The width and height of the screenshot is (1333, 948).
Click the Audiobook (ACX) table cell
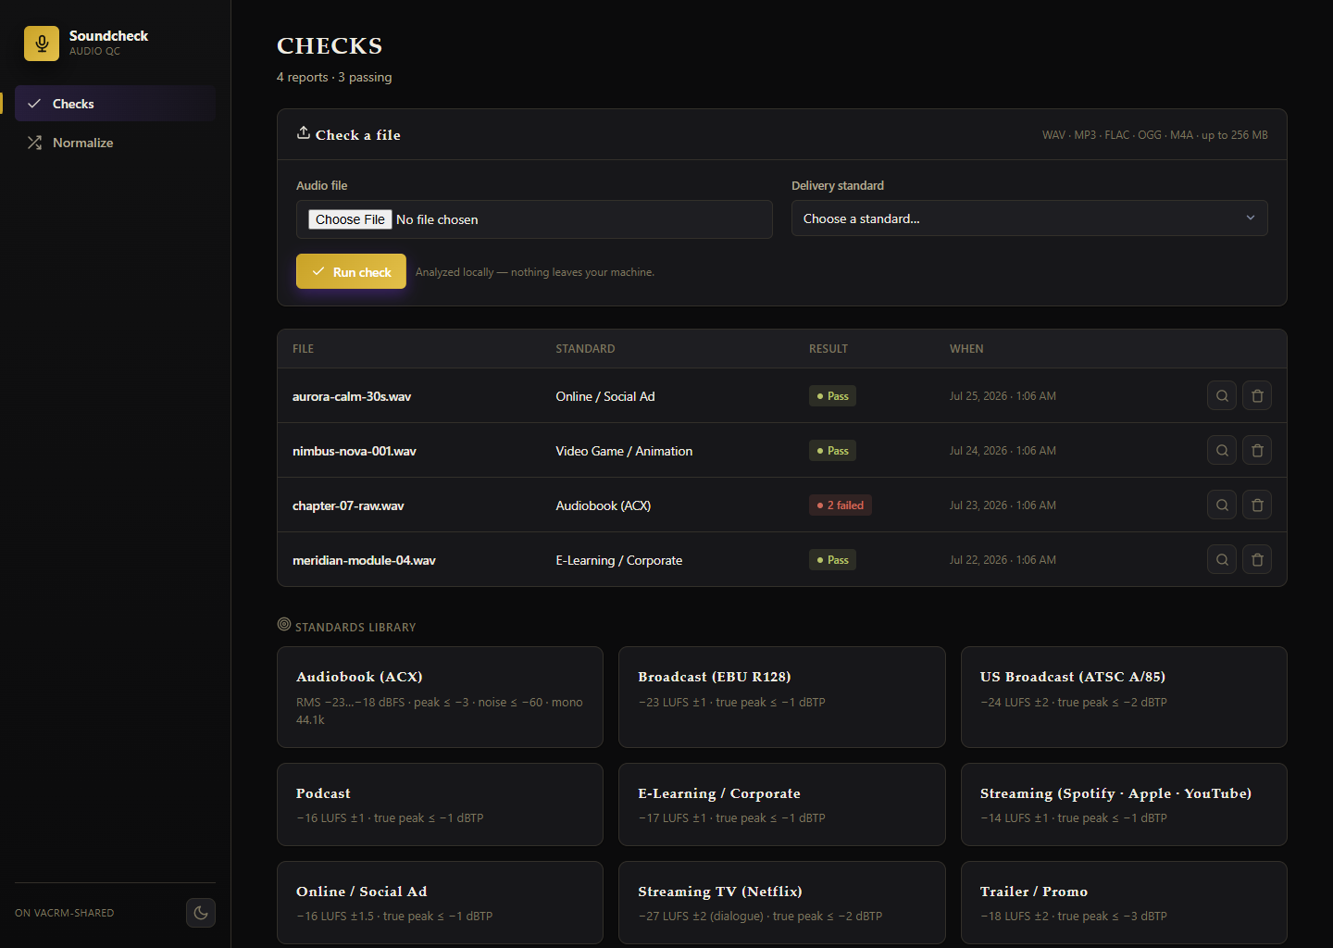pos(604,505)
